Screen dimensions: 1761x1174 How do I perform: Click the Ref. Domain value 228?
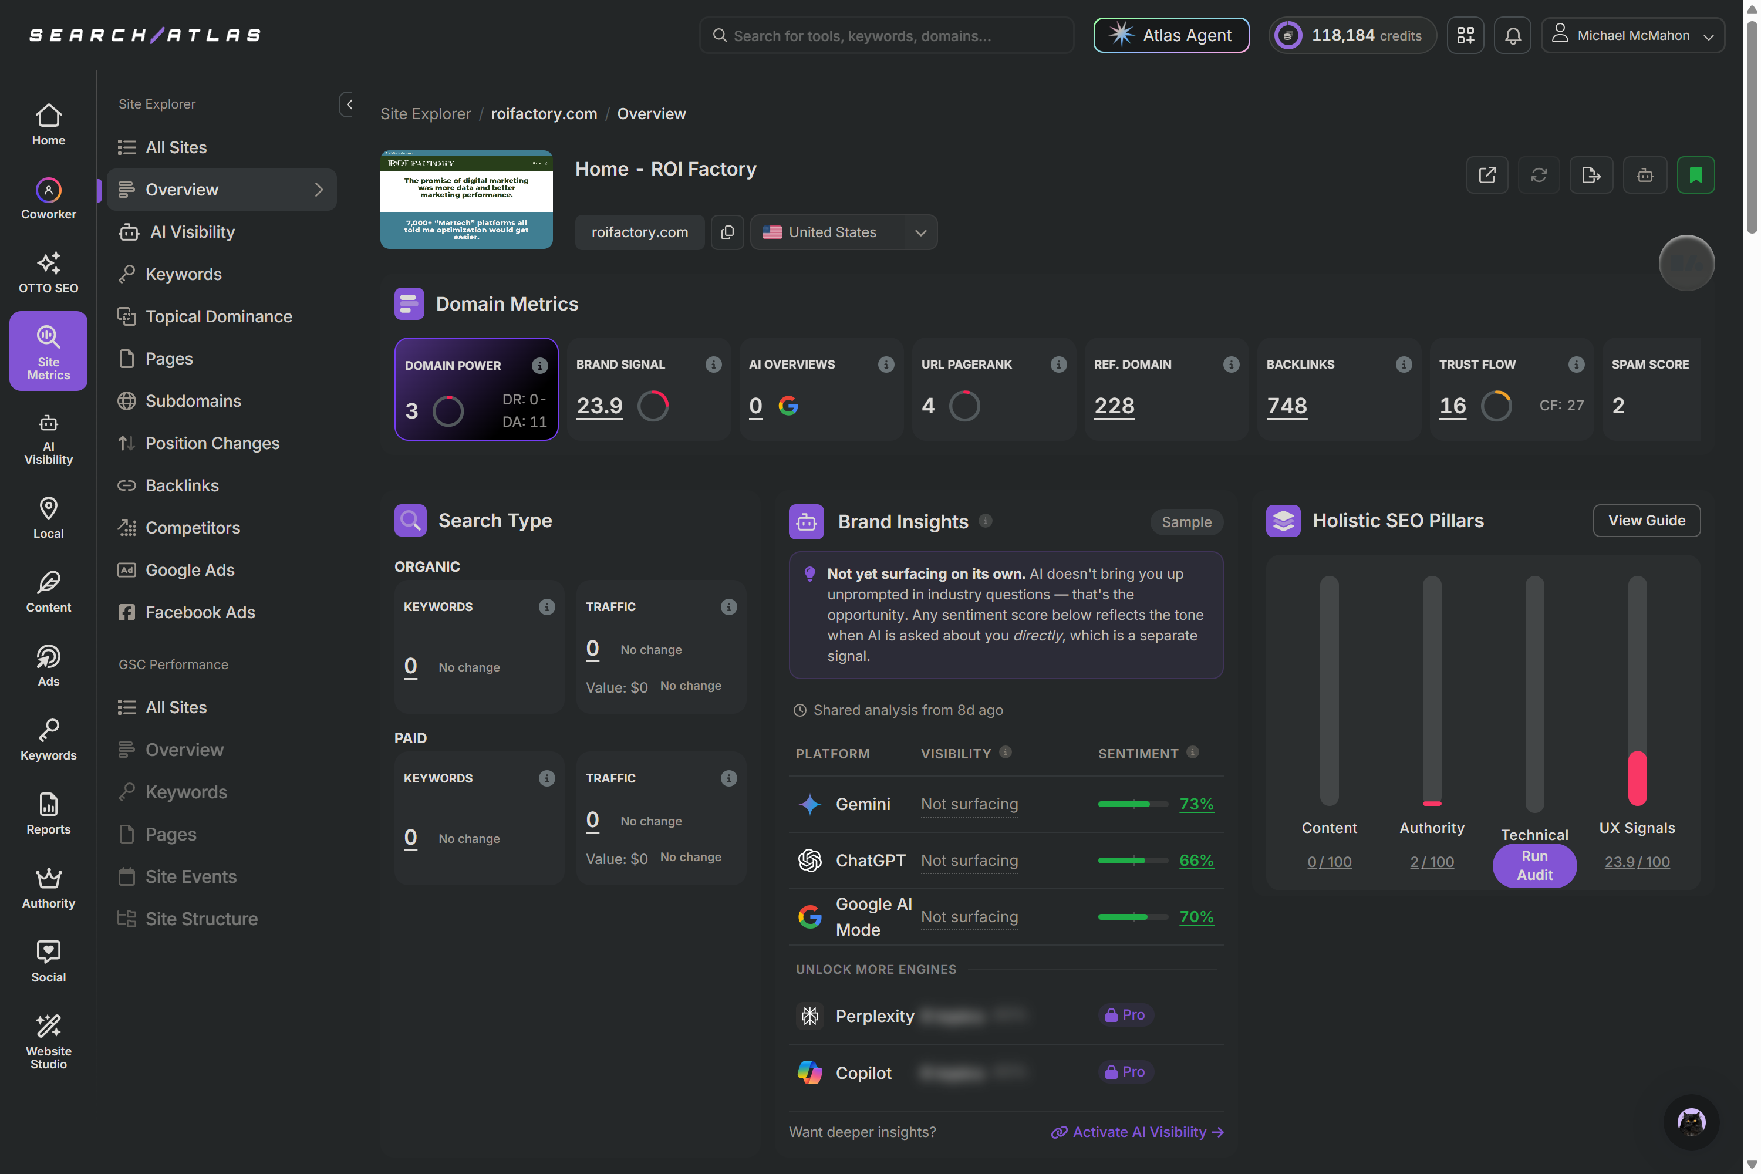(x=1114, y=406)
